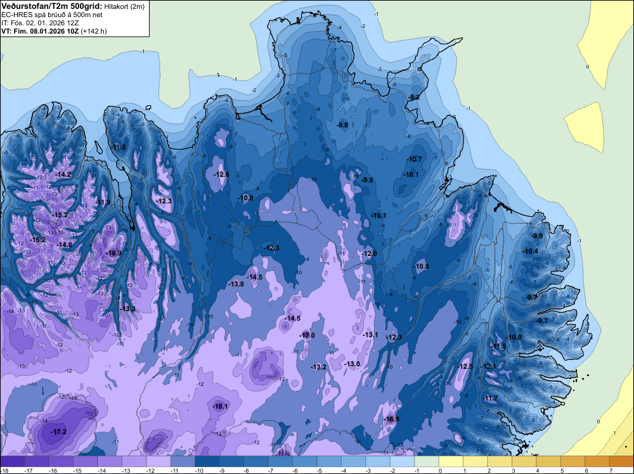Click legend swatch between 6 and 7 labels
Screen dimensions: 634x474
click(x=597, y=461)
